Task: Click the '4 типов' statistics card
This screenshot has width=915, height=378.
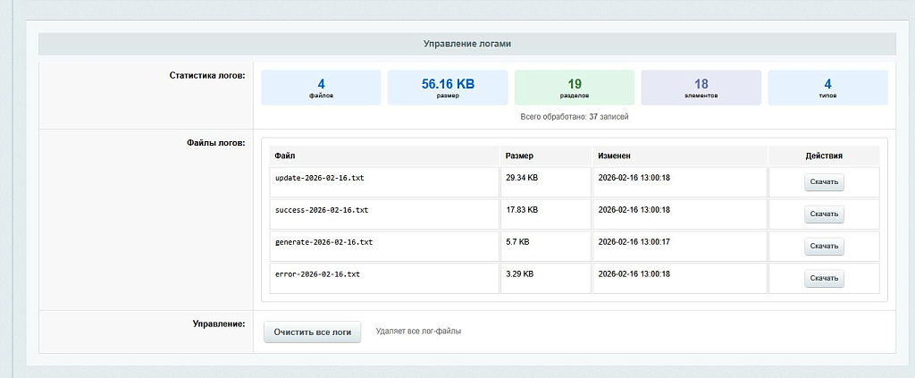Action: (x=827, y=88)
